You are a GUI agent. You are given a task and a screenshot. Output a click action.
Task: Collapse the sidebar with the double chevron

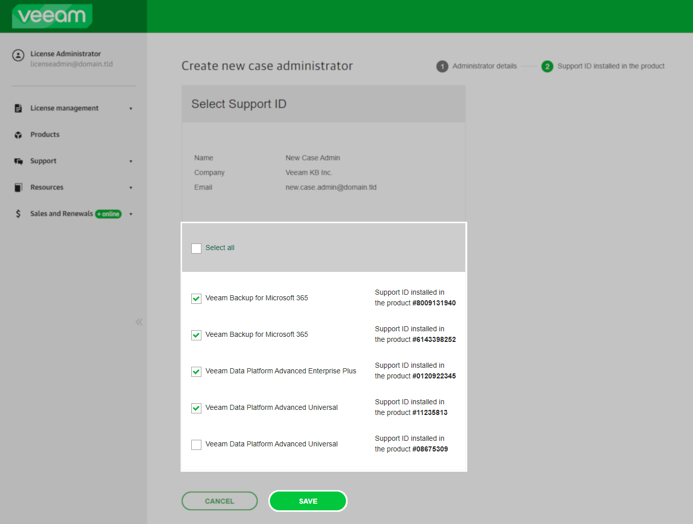[x=139, y=322]
